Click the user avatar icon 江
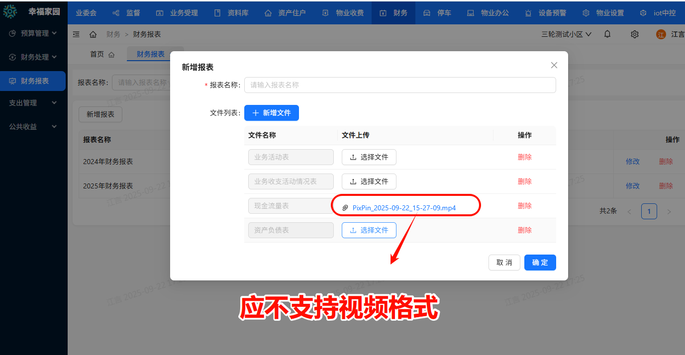The height and width of the screenshot is (355, 685). (661, 34)
